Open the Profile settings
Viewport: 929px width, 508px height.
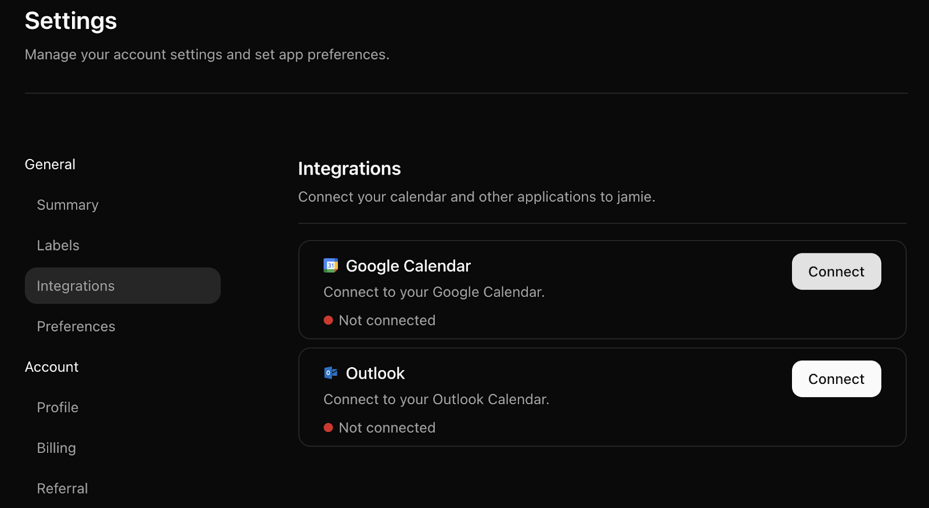pyautogui.click(x=57, y=407)
